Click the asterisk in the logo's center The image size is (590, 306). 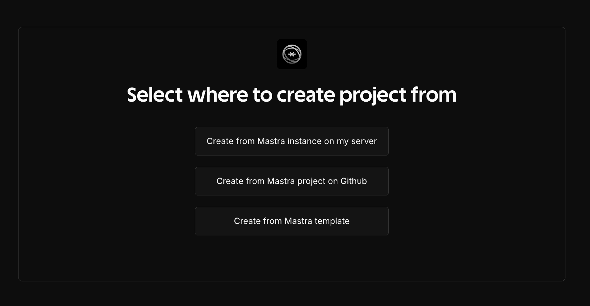[292, 54]
